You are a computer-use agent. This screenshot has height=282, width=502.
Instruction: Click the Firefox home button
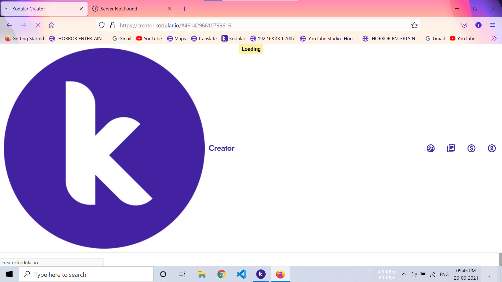tap(52, 25)
